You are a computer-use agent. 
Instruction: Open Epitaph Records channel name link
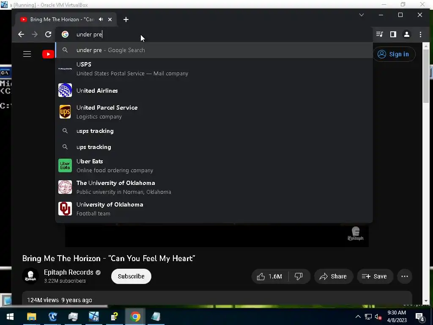coord(69,272)
